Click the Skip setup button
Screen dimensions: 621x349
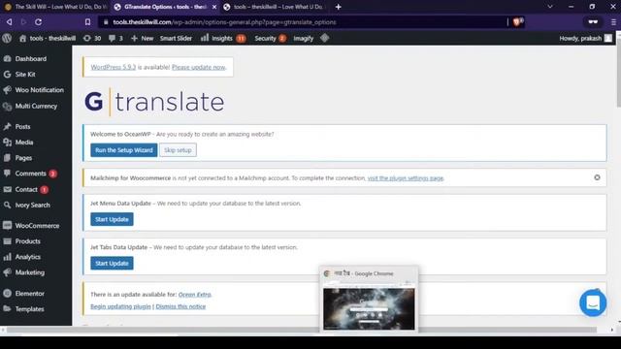pos(178,150)
